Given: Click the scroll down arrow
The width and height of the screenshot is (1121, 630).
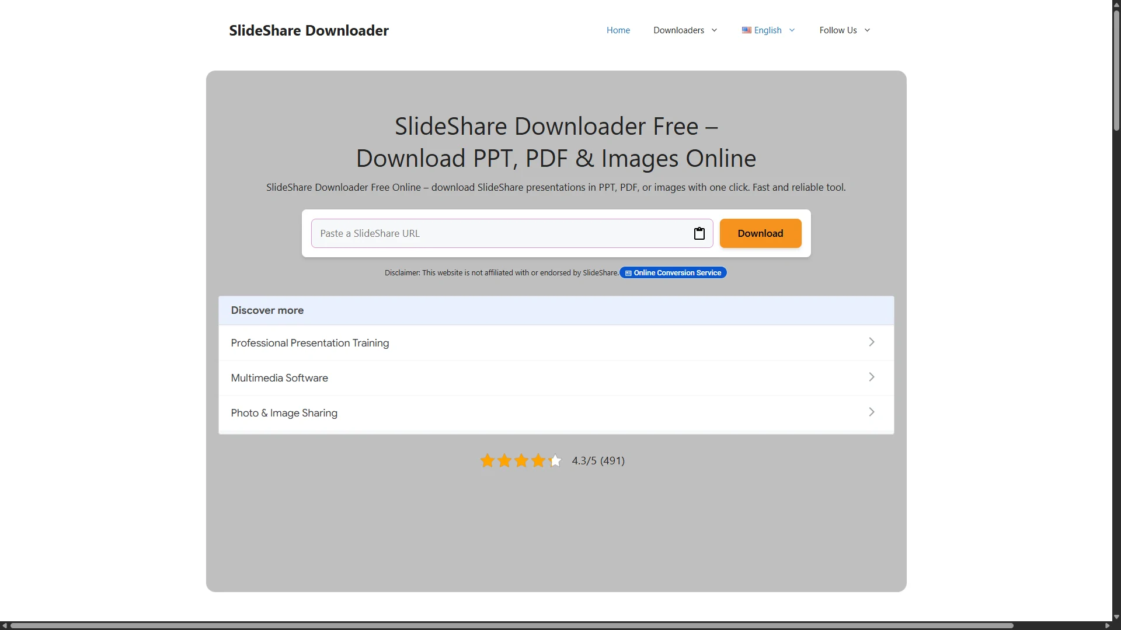Looking at the screenshot, I should (1116, 617).
